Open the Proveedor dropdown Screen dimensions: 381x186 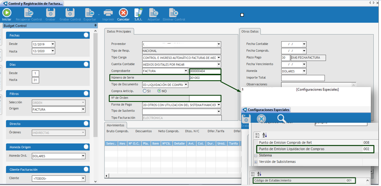pos(219,44)
